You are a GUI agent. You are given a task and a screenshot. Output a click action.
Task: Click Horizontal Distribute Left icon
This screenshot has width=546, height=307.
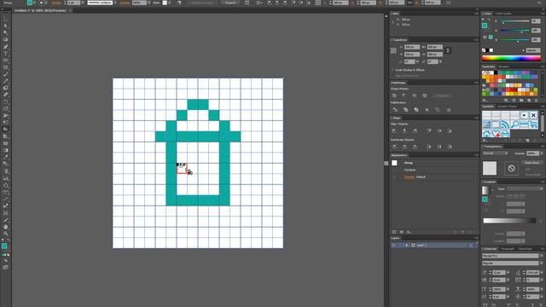tap(429, 147)
